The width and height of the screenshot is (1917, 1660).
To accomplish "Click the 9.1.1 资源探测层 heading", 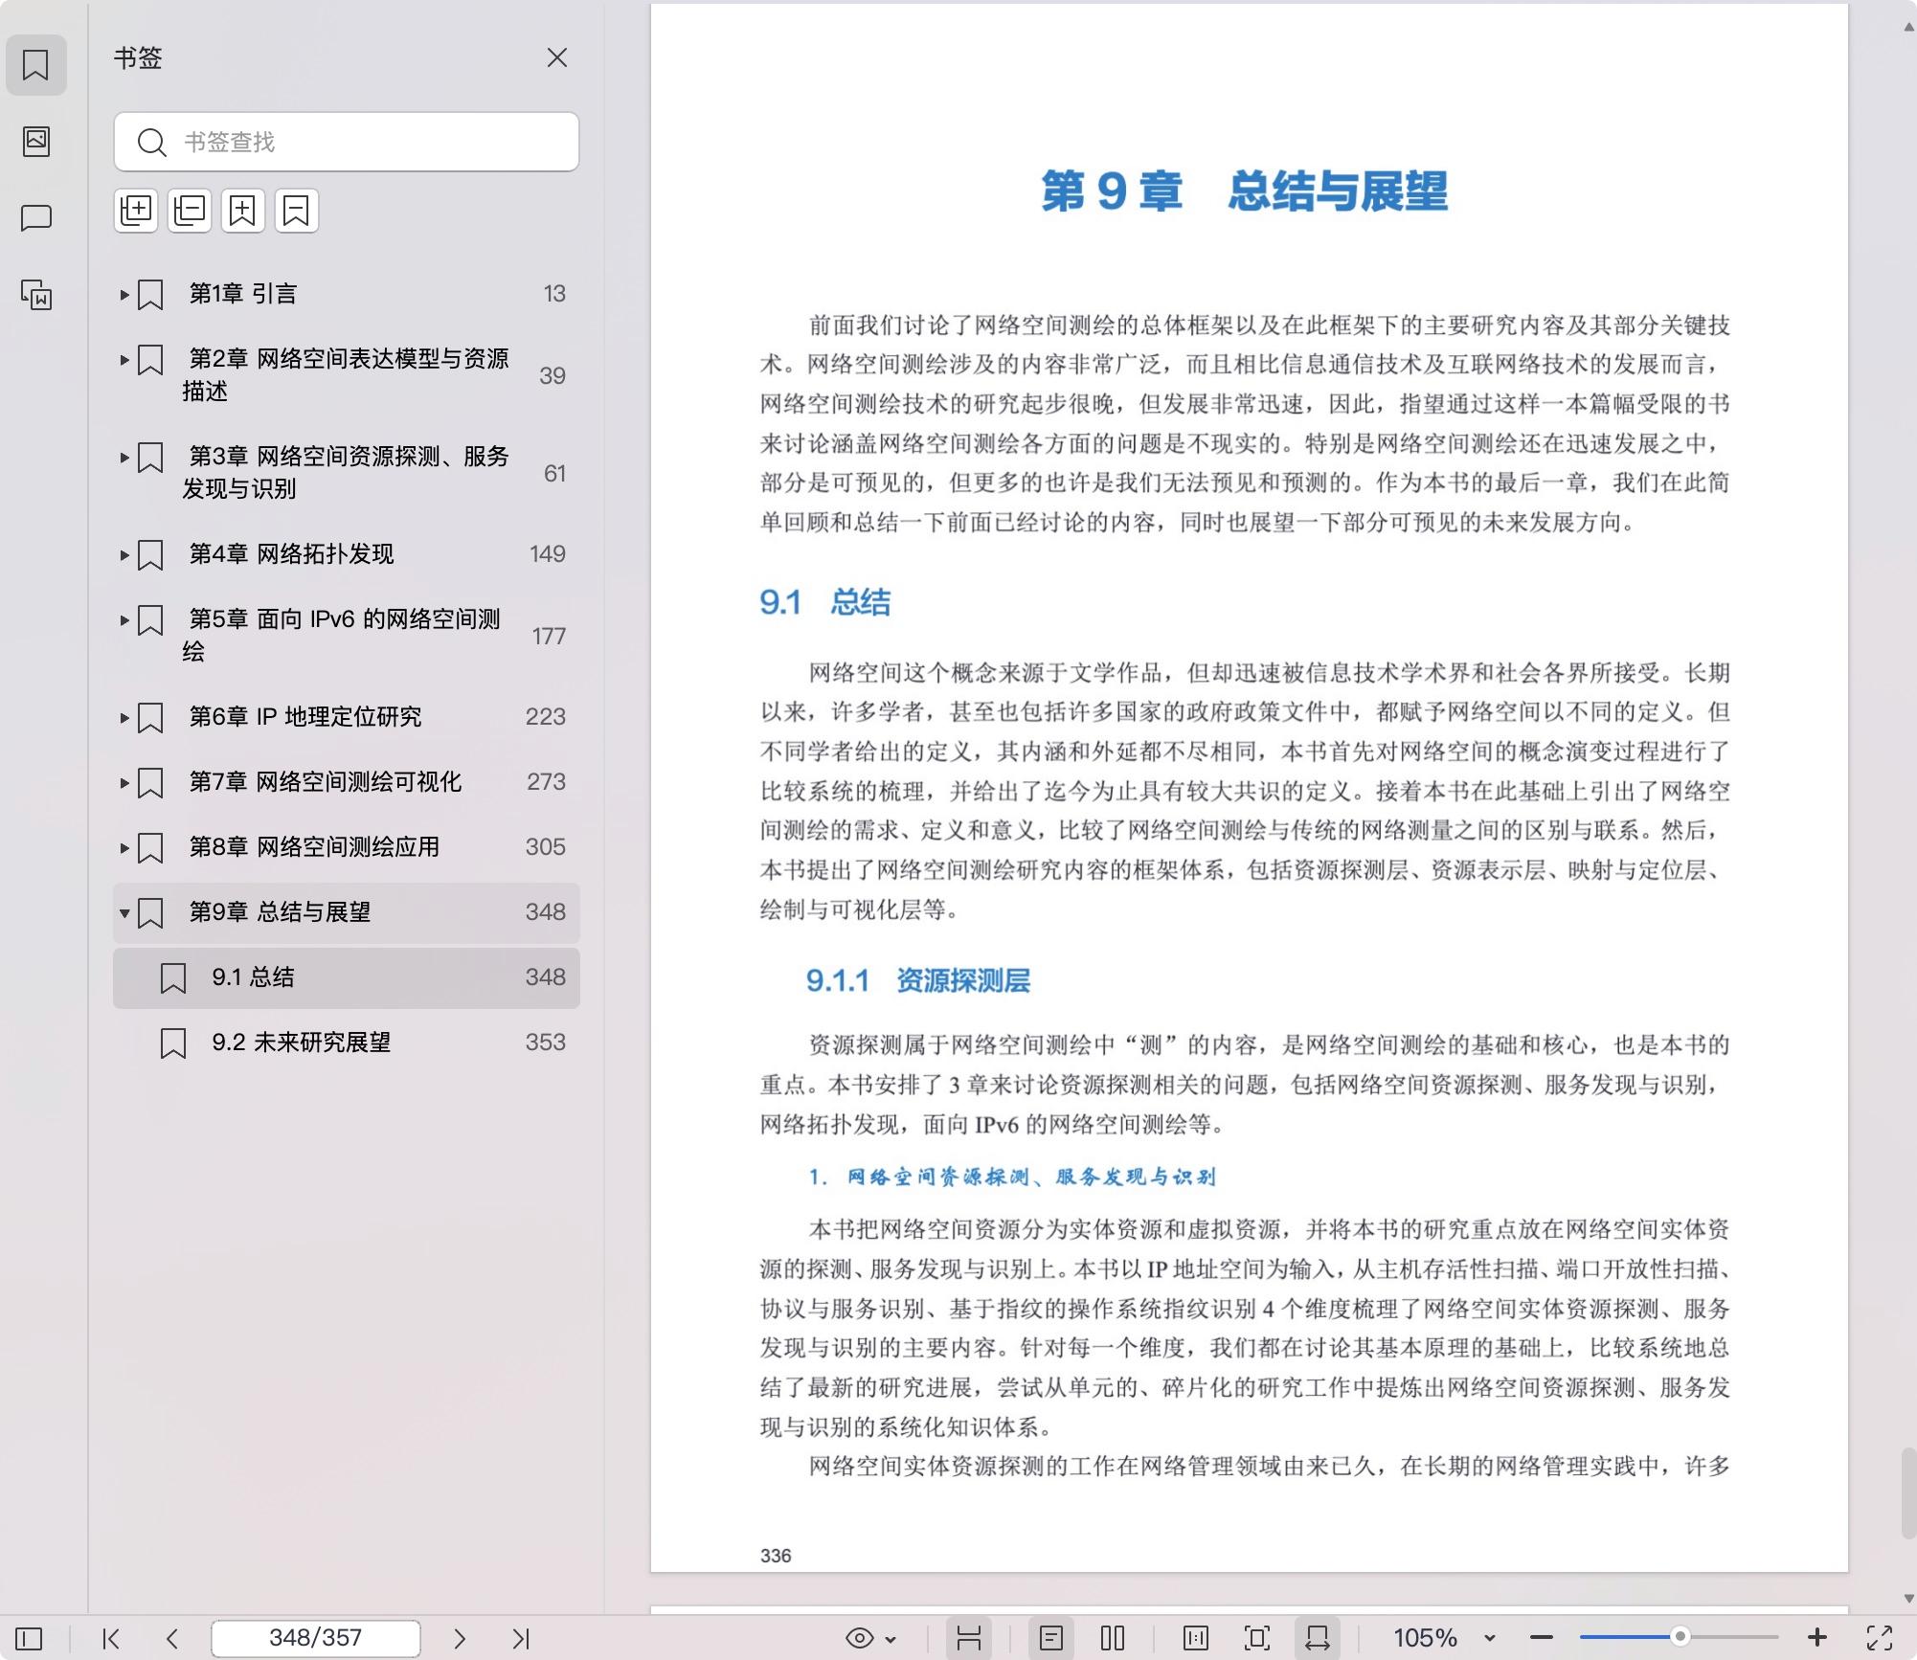I will click(x=918, y=980).
